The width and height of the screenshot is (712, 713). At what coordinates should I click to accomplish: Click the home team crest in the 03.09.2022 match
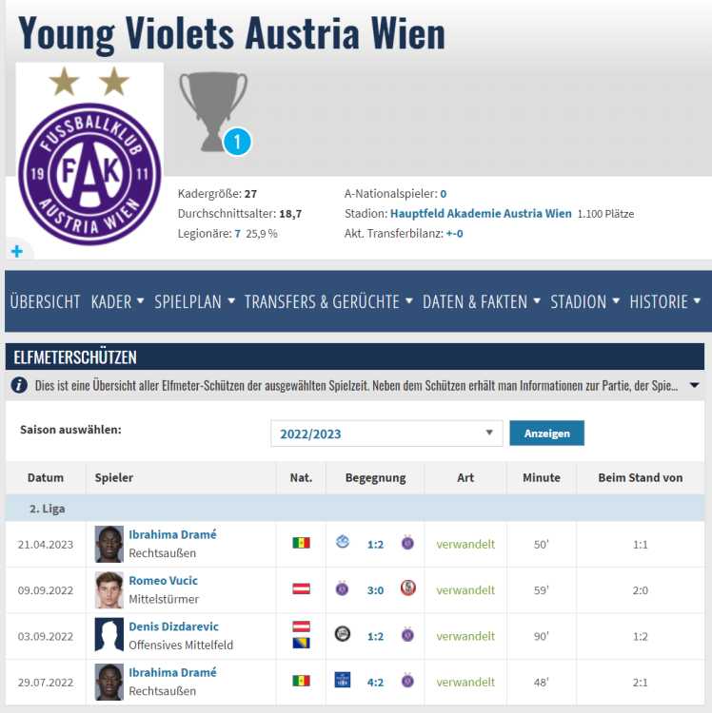[x=343, y=635]
